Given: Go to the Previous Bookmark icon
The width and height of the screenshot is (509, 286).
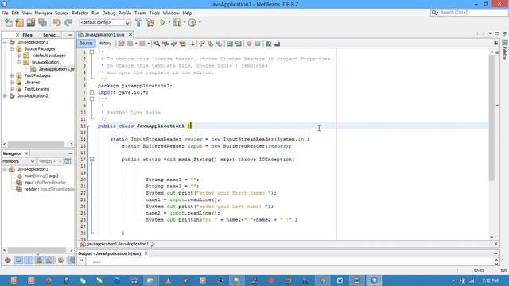Looking at the screenshot, I should pos(202,44).
